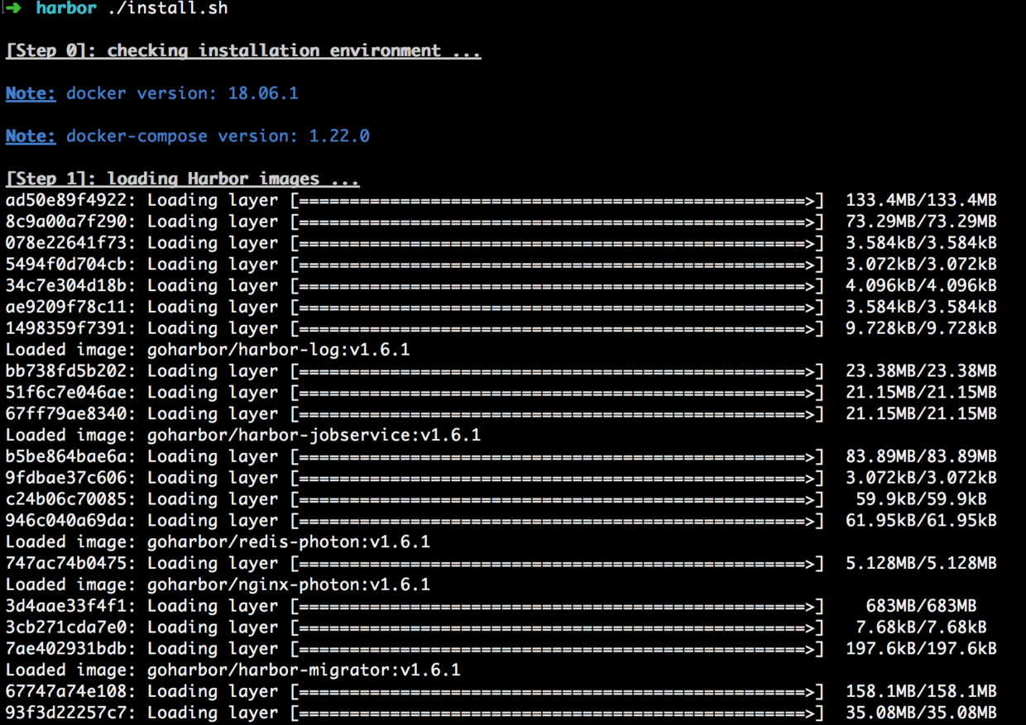Click layer ID 3cb271cda7e0

click(x=66, y=627)
